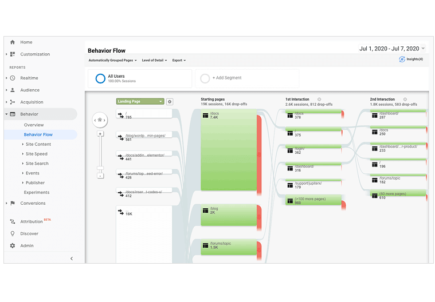
Task: Click red drop-off bar beside /docs
Action: pos(259,156)
